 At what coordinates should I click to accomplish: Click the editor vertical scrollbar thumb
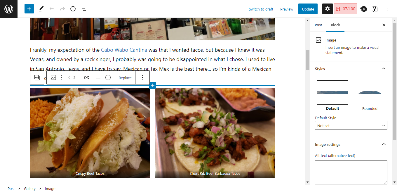[308, 60]
